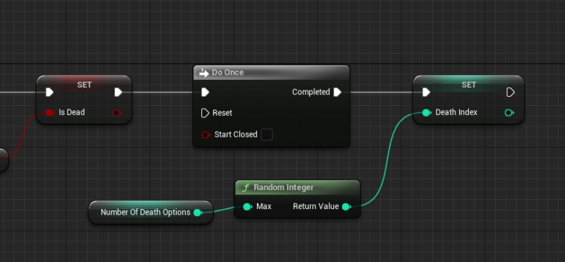Click the Number Of Death Options output pin
Viewport: 565px width, 262px height.
coord(198,213)
